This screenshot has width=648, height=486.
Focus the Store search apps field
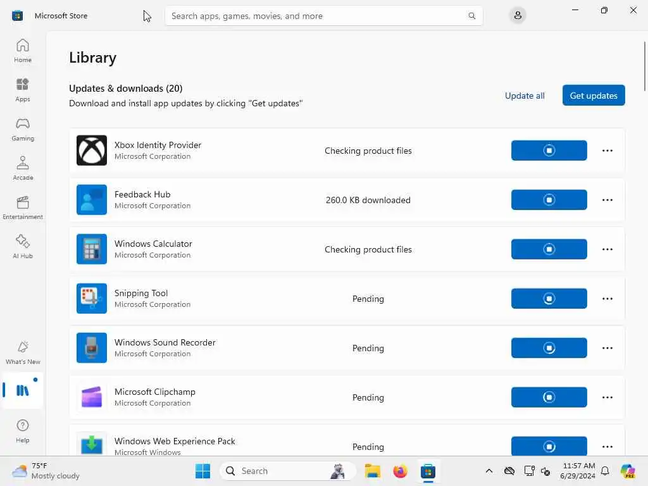(323, 16)
